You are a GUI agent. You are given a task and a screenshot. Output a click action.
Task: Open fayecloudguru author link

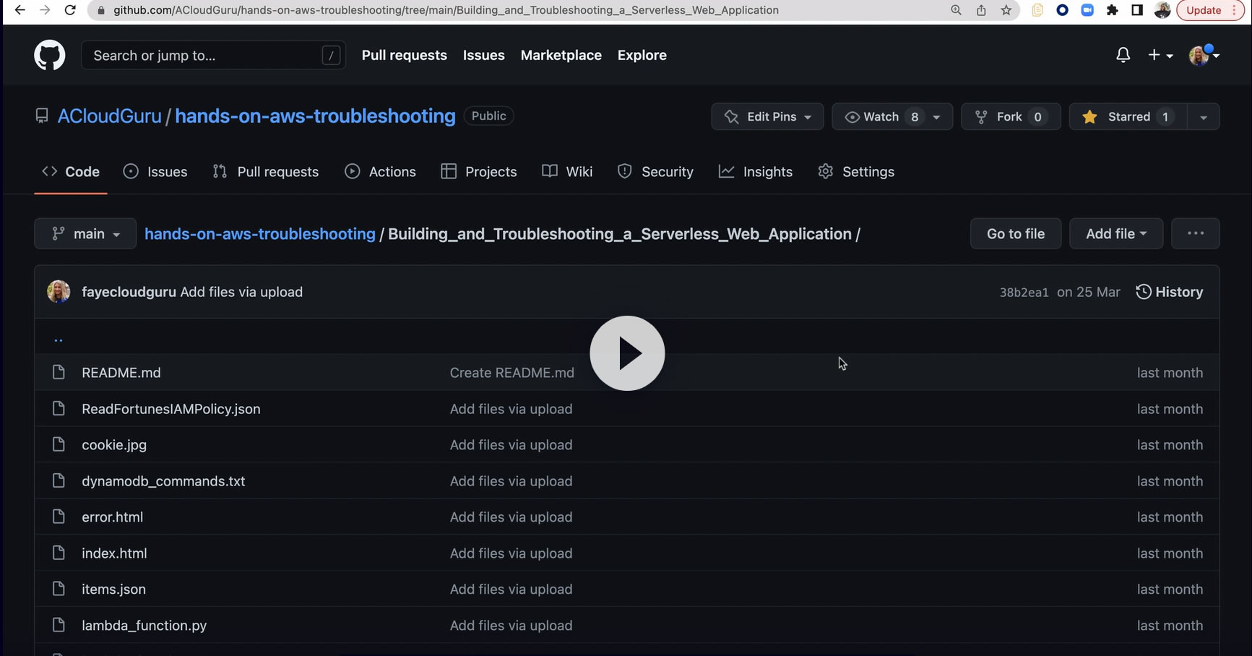pos(129,292)
